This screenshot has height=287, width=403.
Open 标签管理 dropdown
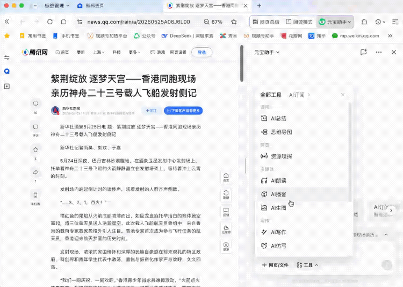(57, 5)
